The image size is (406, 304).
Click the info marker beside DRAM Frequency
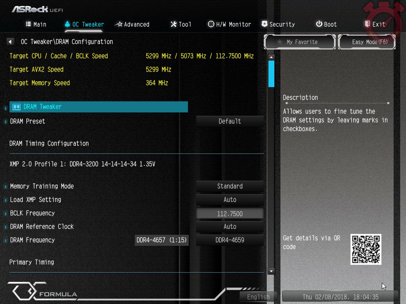(6, 240)
